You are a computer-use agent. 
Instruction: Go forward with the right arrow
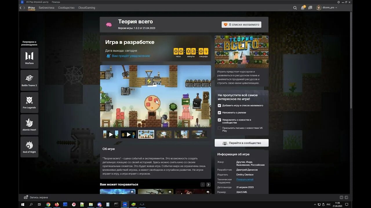coord(24,8)
